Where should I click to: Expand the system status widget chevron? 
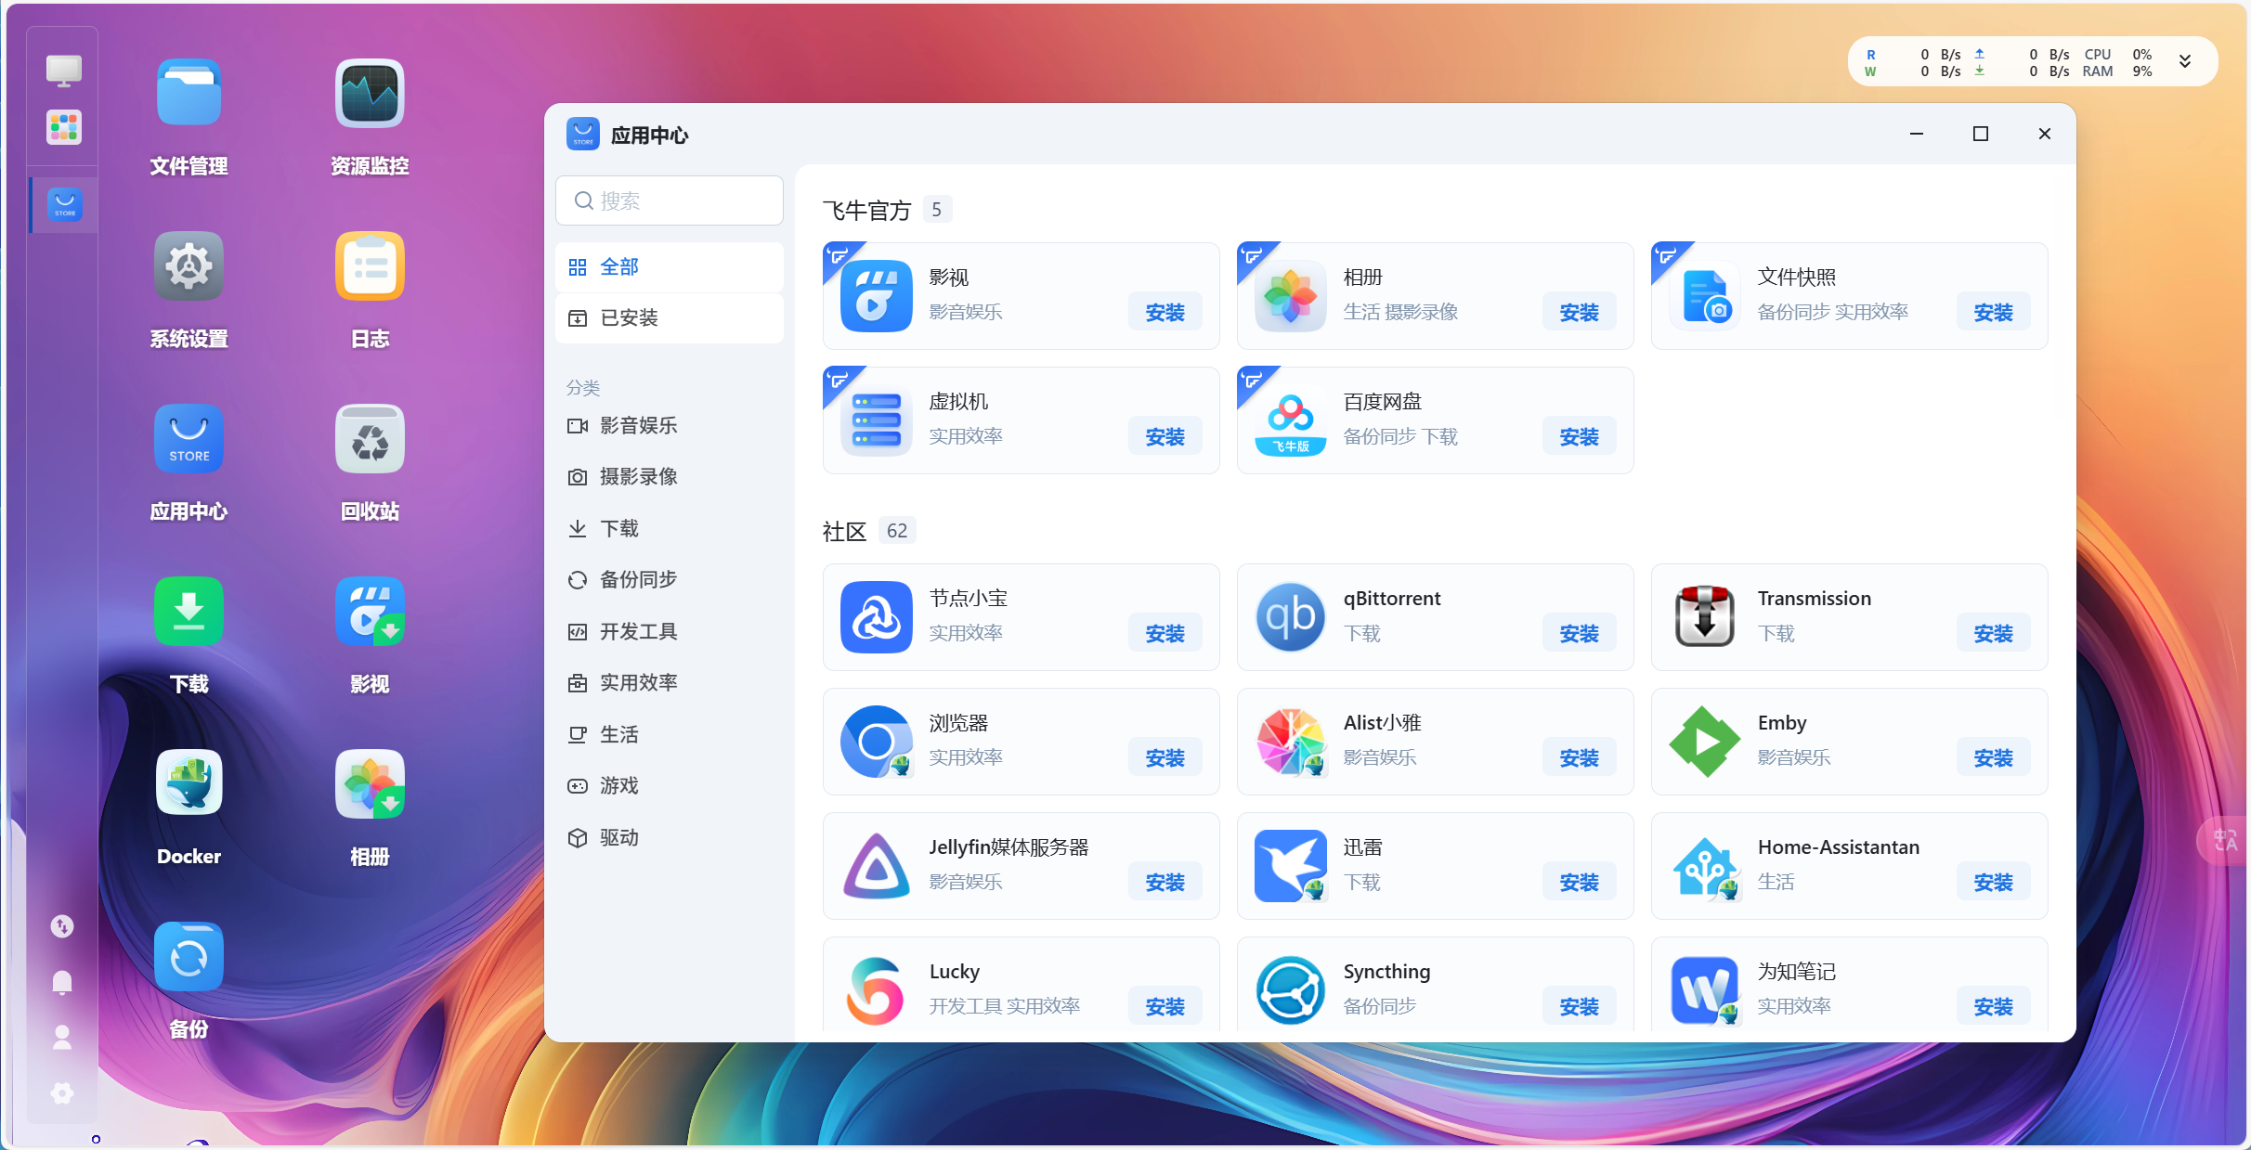(x=2185, y=61)
